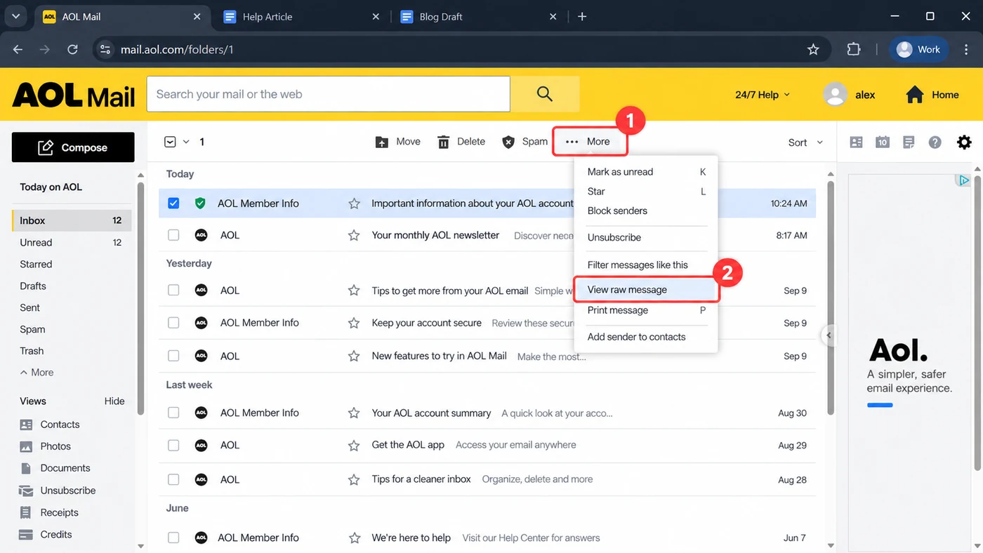Expand the 24/7 Help dropdown
The width and height of the screenshot is (983, 553).
click(763, 95)
